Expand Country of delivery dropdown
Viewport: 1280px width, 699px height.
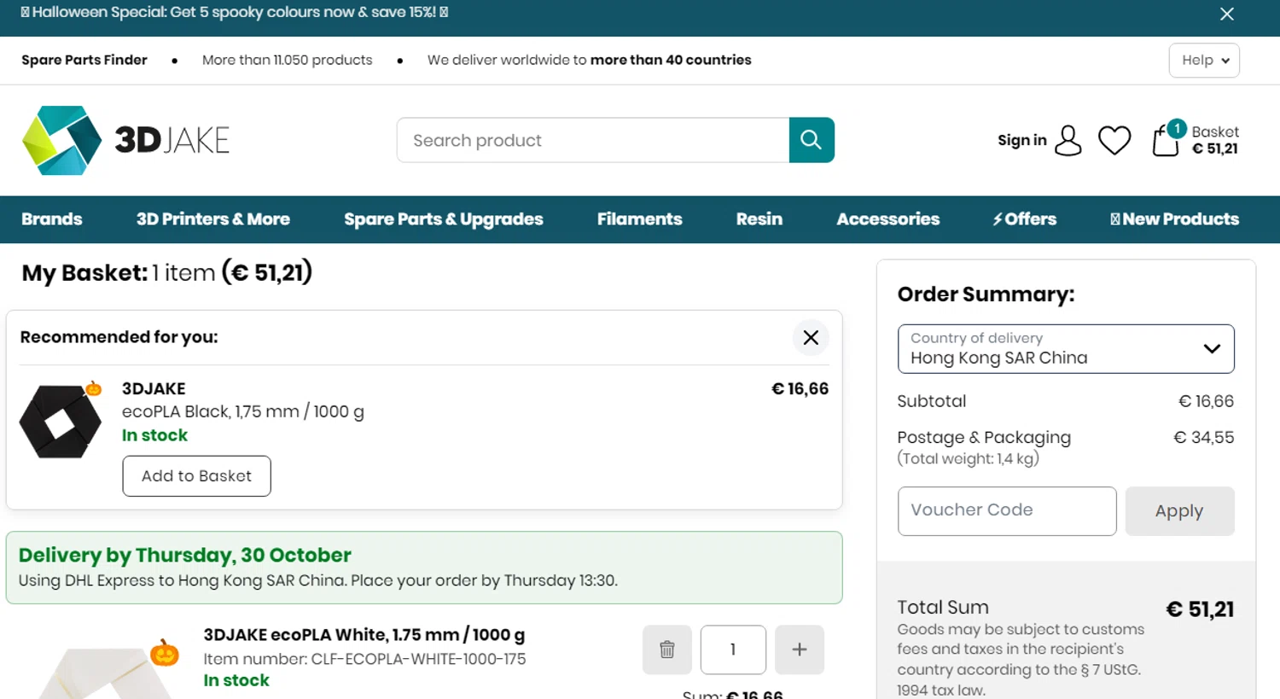click(1066, 348)
